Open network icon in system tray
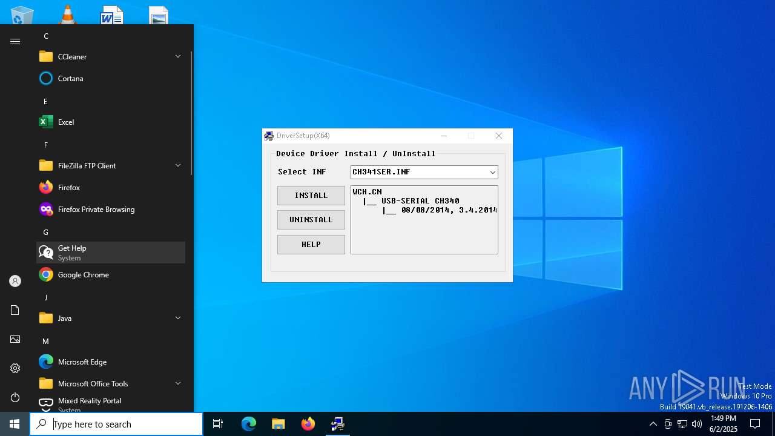The image size is (775, 436). 682,424
